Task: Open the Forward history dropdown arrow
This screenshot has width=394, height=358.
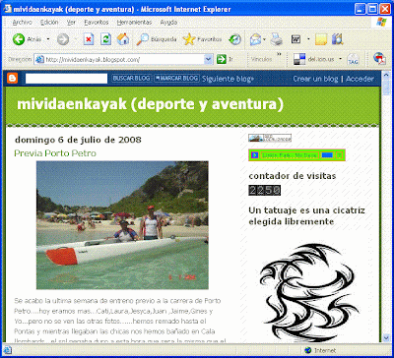Action: click(x=76, y=39)
